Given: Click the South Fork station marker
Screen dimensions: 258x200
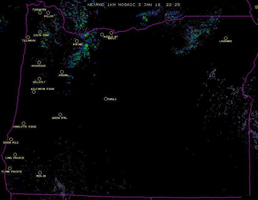Looking at the screenshot, I should [40, 32].
